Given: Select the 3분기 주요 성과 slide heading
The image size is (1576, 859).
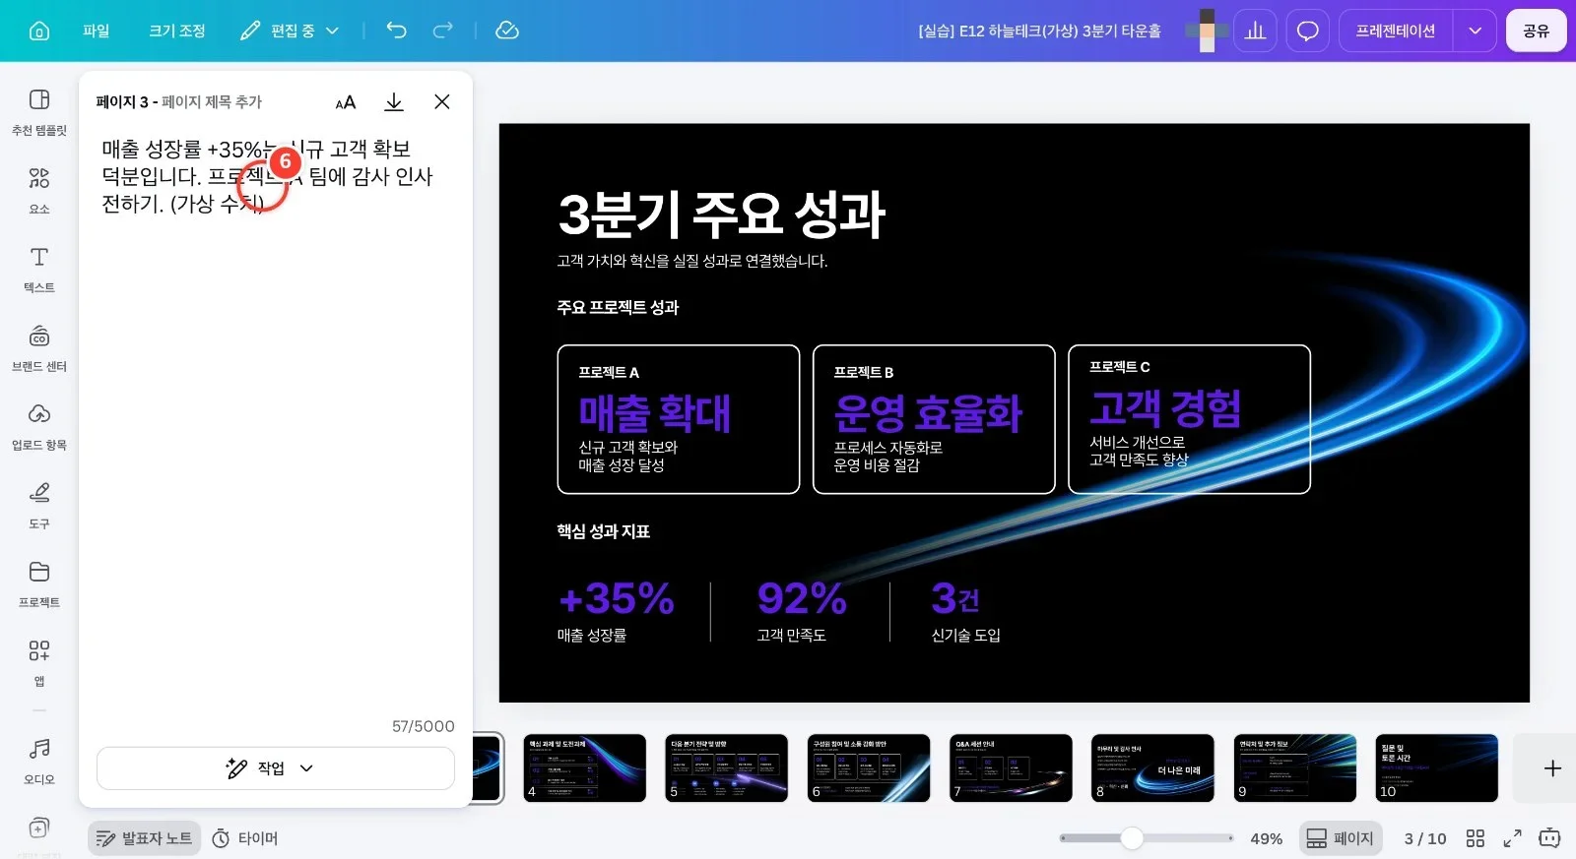Looking at the screenshot, I should point(721,215).
